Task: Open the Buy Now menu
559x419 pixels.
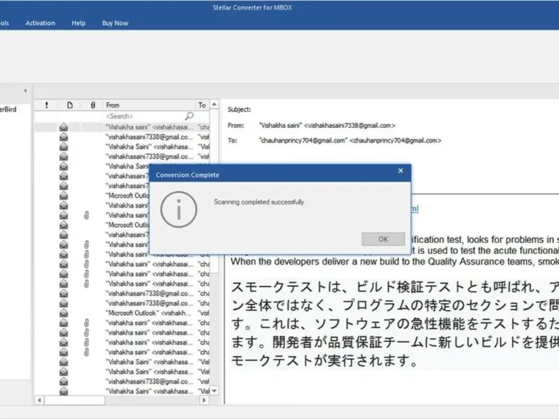Action: pyautogui.click(x=115, y=23)
